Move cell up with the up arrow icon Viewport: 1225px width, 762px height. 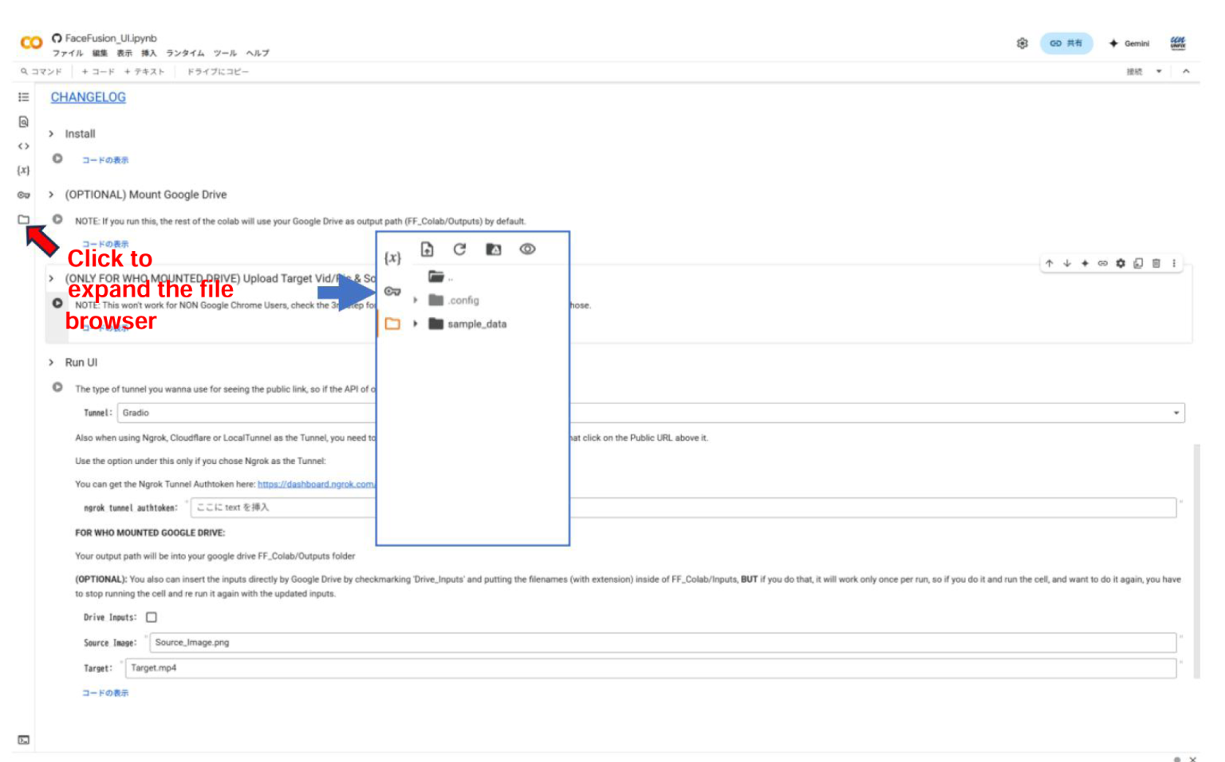(1050, 263)
